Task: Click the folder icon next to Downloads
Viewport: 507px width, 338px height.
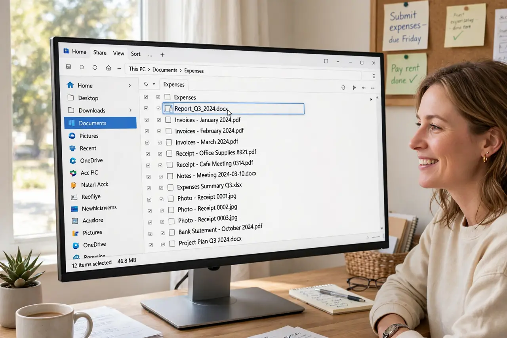Action: point(71,110)
